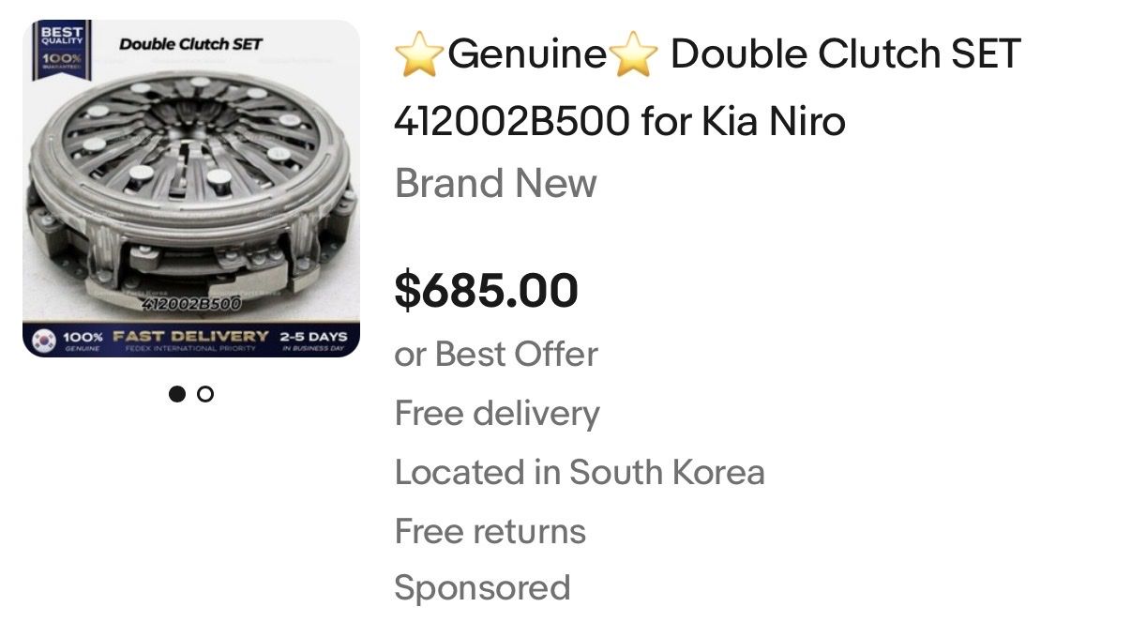Viewport: 1131px width, 622px height.
Task: Click the $685.00 price
Action: 486,290
